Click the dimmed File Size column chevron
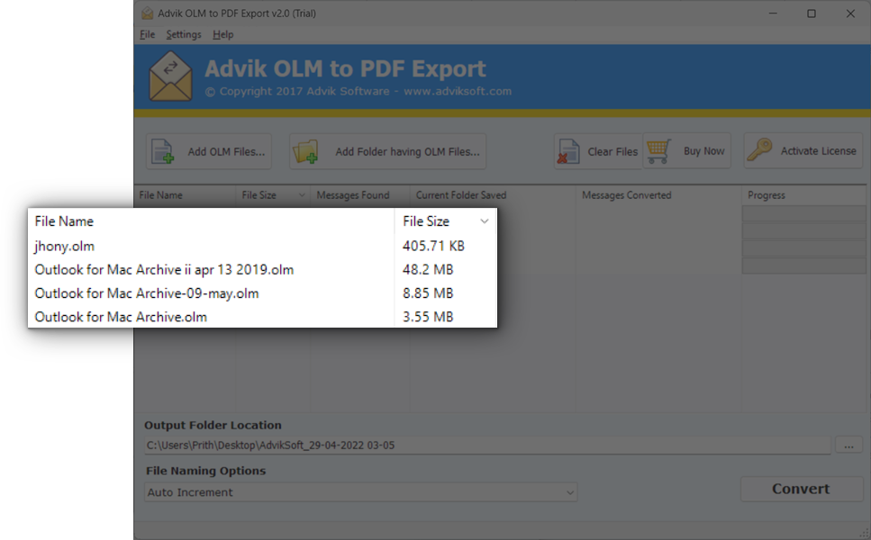 pyautogui.click(x=302, y=194)
